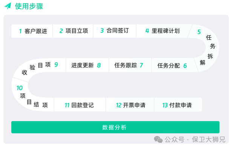The width and height of the screenshot is (233, 149).
Task: Click the paper plane icon beside 使用步骤
Action: (8, 6)
